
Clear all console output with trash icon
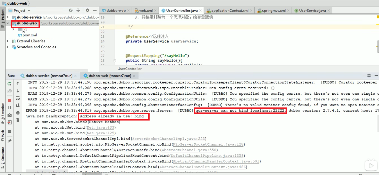(18, 120)
